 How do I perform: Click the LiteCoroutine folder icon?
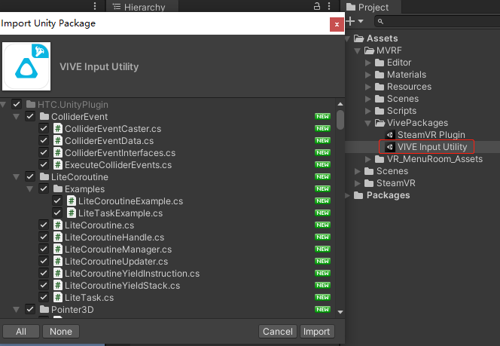click(44, 177)
